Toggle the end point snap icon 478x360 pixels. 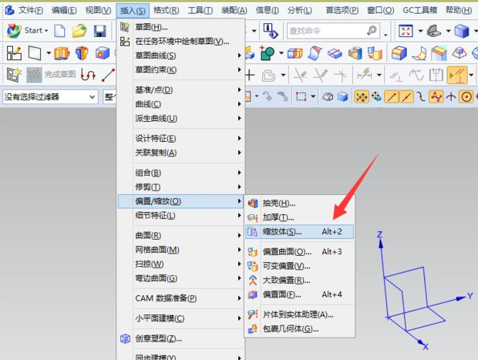click(392, 97)
